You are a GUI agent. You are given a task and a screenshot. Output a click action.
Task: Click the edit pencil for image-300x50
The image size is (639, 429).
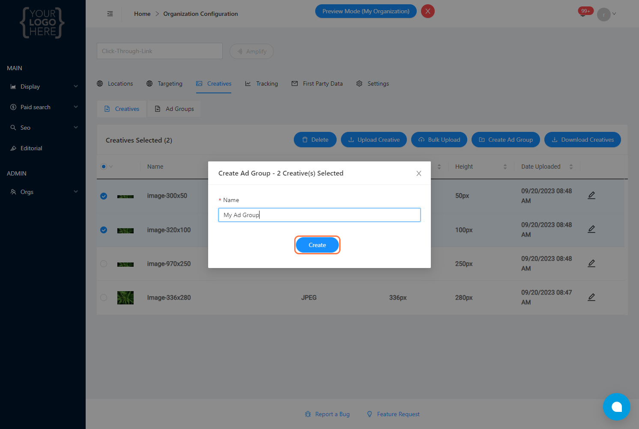[591, 195]
